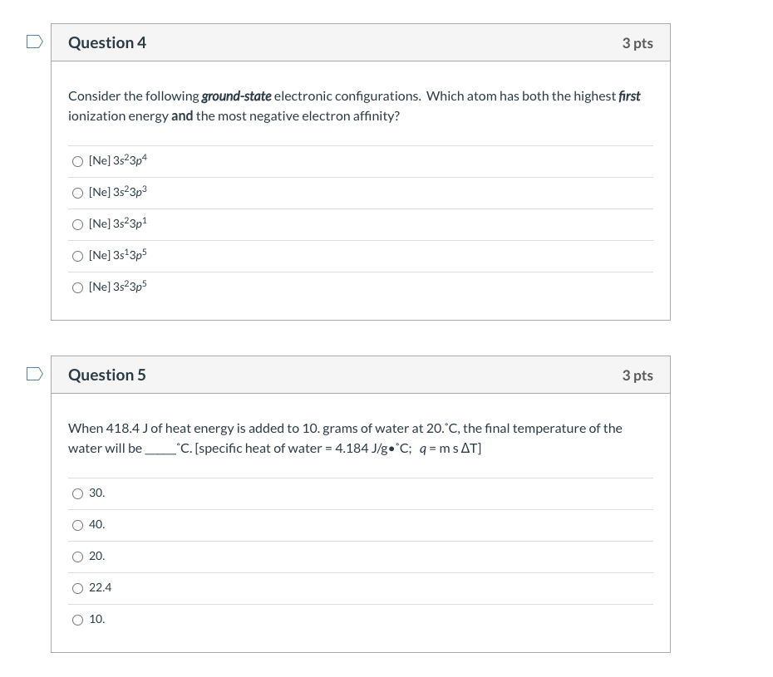Viewport: 773px width, 677px height.
Task: Choose 40. as the final temperature answer
Action: tap(77, 525)
